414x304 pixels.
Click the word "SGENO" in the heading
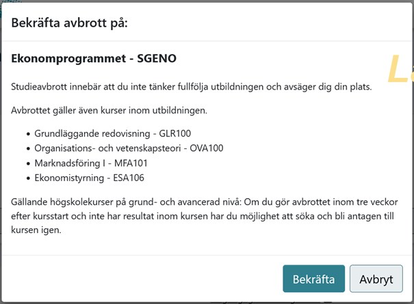click(x=157, y=59)
